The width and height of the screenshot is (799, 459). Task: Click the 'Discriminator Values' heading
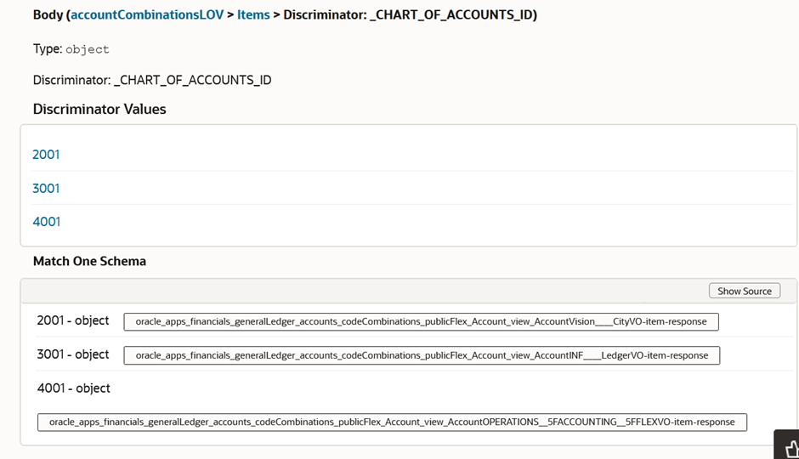99,109
